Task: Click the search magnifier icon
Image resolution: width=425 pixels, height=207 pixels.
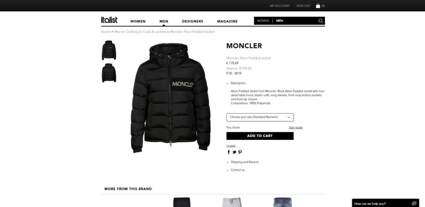Action: 321,21
